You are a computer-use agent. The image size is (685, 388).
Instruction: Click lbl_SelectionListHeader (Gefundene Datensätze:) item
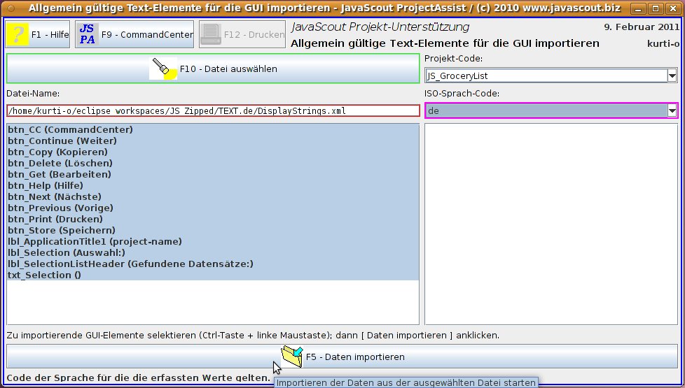pyautogui.click(x=130, y=264)
